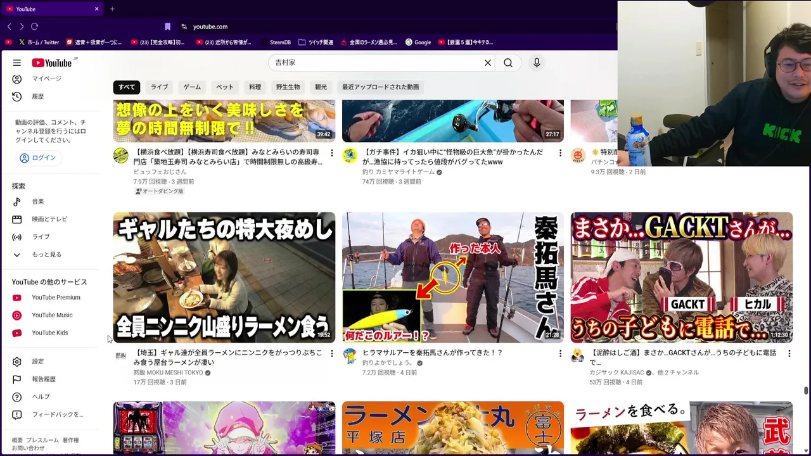Open フィードバック in the sidebar
This screenshot has height=456, width=811.
point(57,415)
